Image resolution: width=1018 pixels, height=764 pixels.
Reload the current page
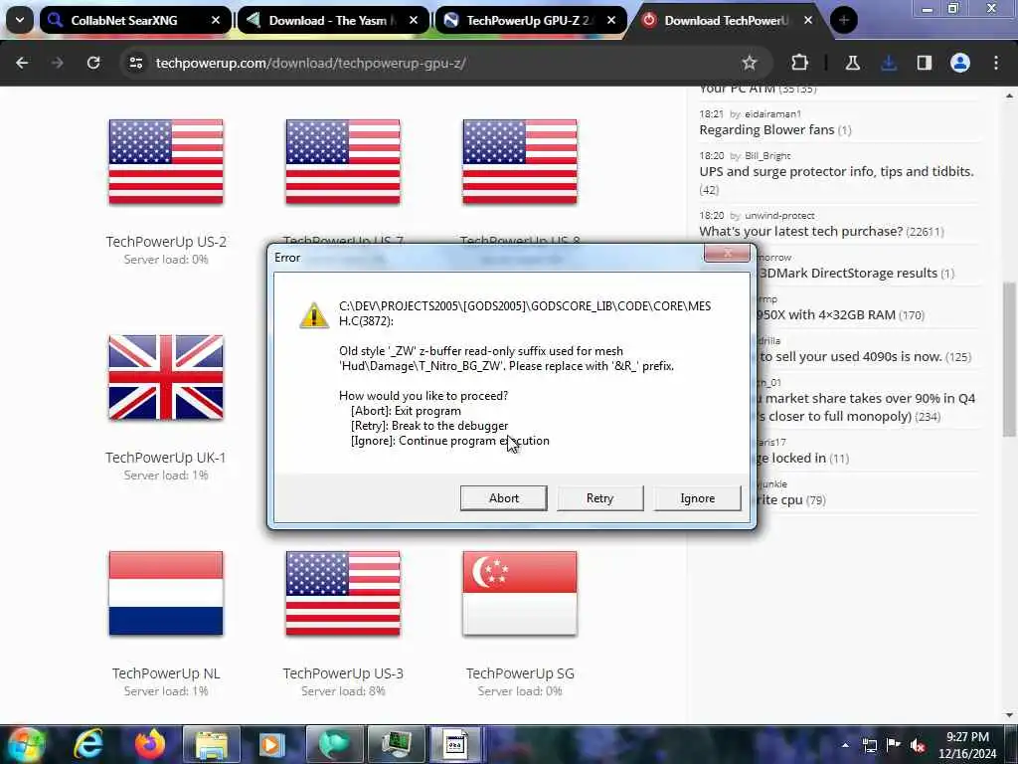click(x=93, y=63)
